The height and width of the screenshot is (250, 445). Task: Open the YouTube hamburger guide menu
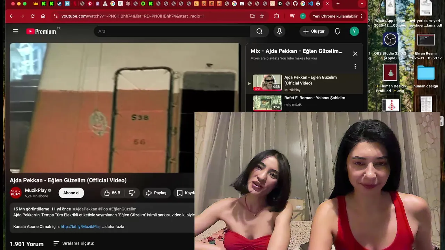[16, 31]
